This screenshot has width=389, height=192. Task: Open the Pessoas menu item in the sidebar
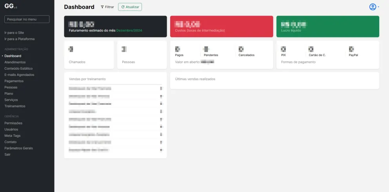[x=11, y=87]
